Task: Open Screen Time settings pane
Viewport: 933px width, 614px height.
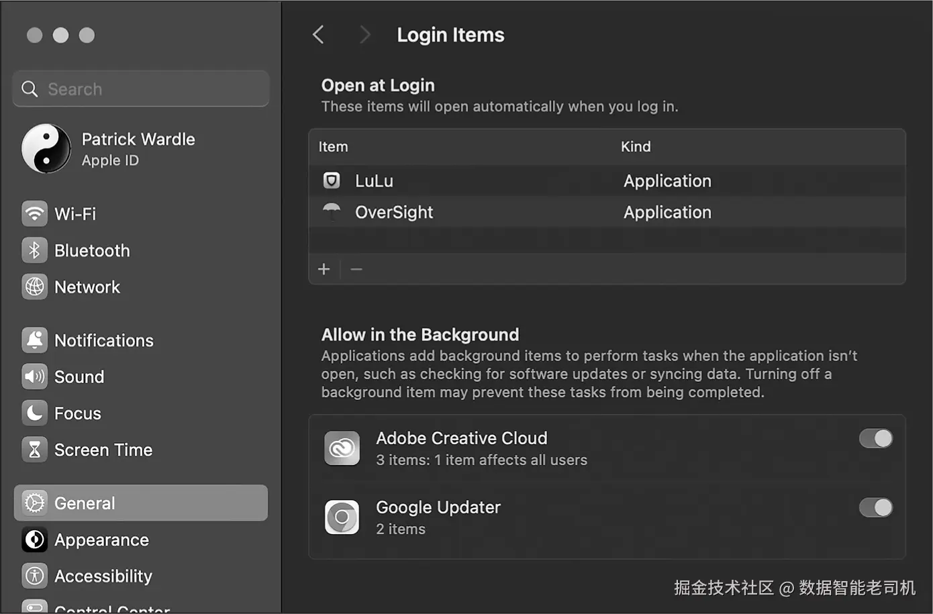Action: coord(141,450)
